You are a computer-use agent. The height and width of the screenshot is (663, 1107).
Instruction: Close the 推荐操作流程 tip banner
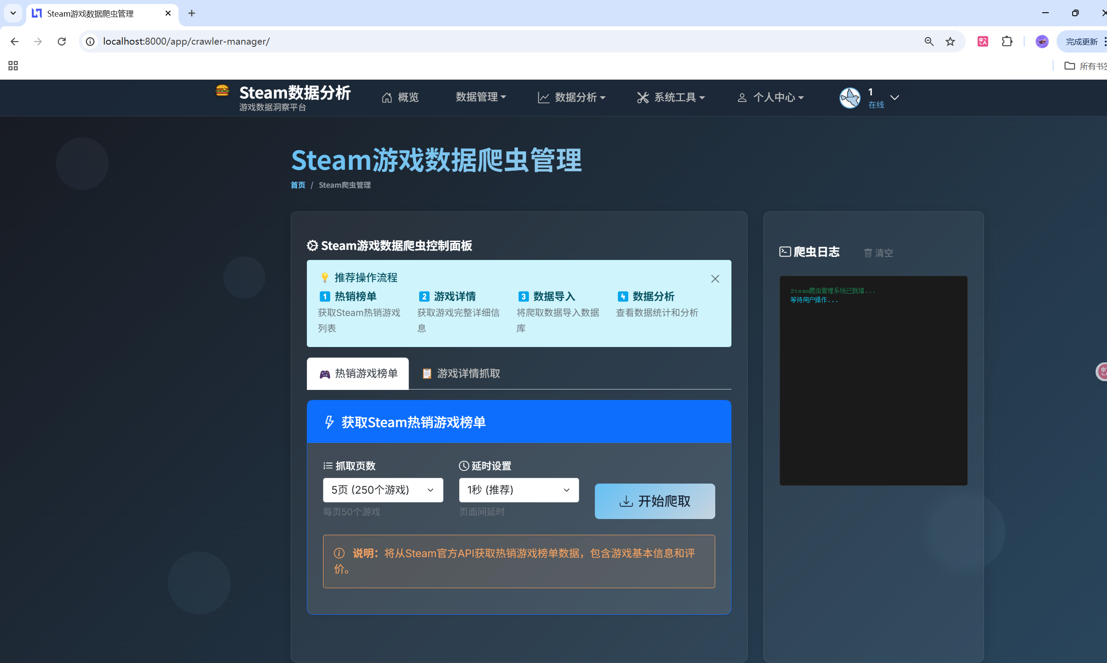715,279
